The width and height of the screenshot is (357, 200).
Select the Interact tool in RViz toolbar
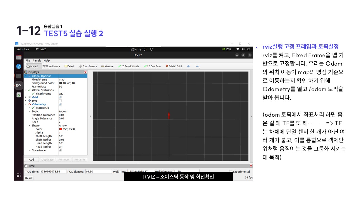tap(34, 66)
